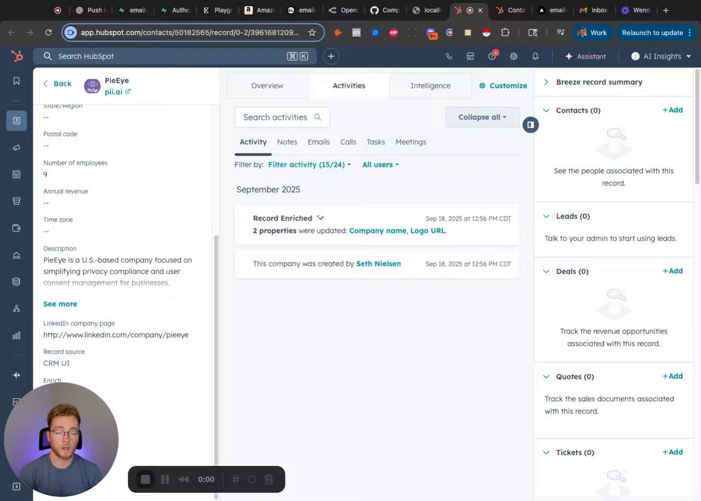Collapse the Contacts (0) section
Viewport: 701px width, 501px height.
coord(546,110)
